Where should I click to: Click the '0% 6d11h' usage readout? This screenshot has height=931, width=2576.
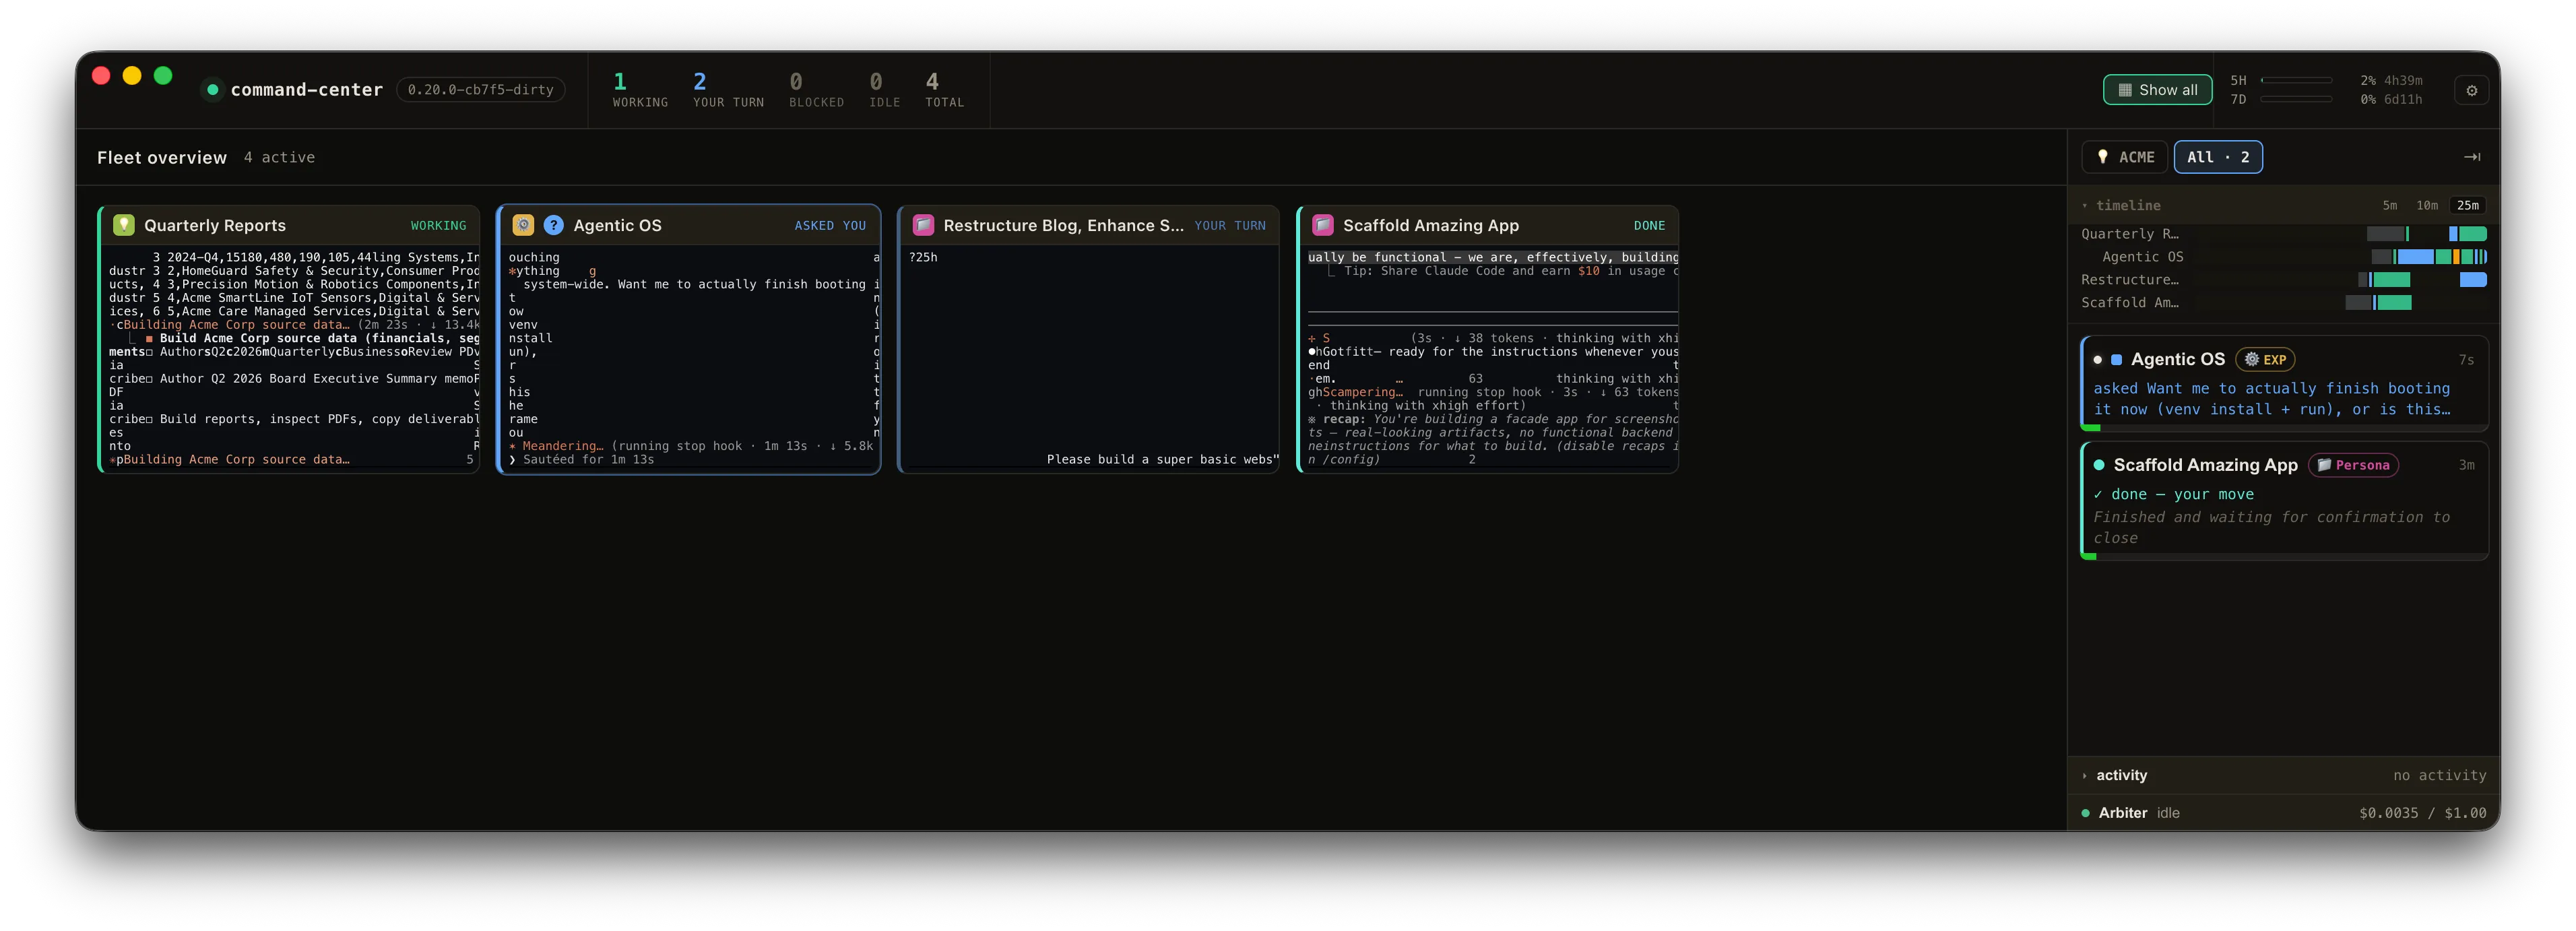(x=2391, y=99)
